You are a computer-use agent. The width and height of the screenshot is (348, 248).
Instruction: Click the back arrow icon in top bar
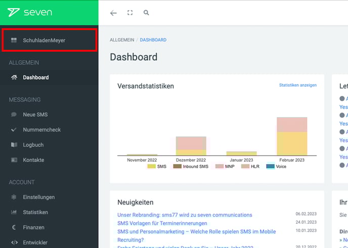click(113, 13)
